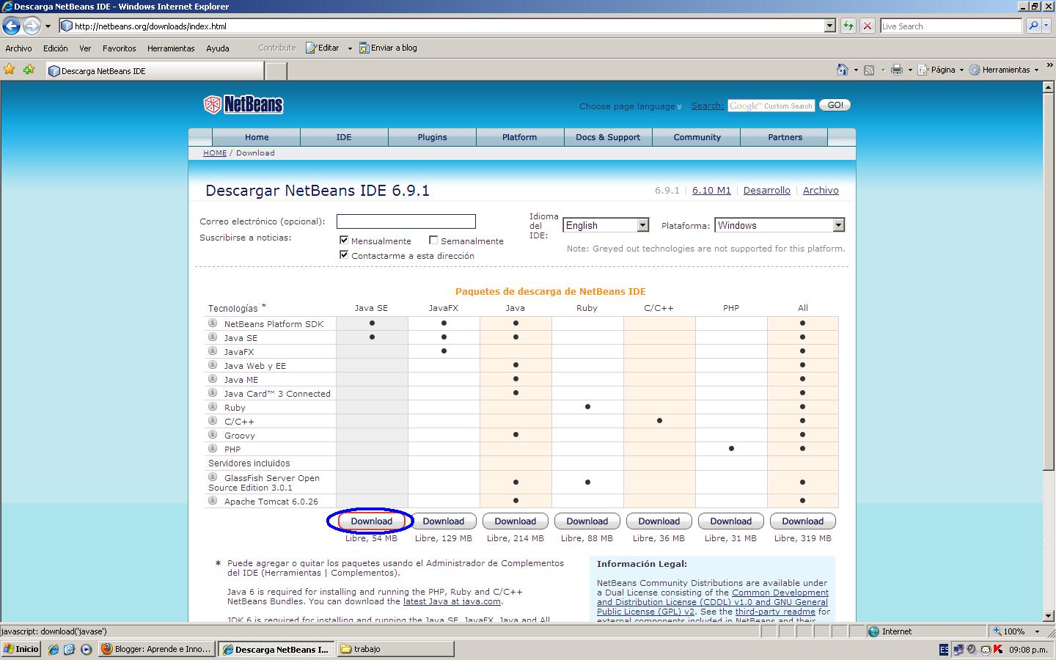
Task: Click the HOME breadcrumb link
Action: coord(215,153)
